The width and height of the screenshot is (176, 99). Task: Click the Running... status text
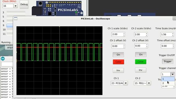(x=7, y=42)
